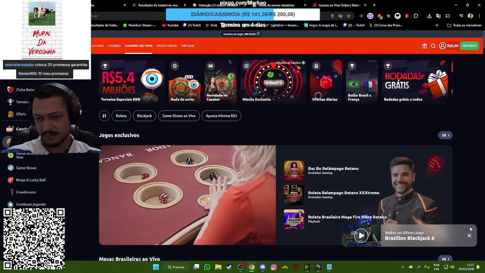The image size is (485, 273).
Task: Open Discord from the taskbar
Action: tap(263, 267)
